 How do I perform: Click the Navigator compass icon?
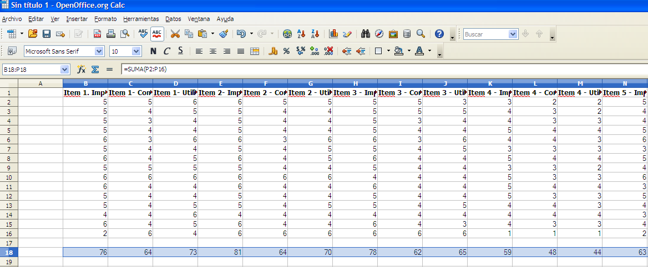point(379,34)
